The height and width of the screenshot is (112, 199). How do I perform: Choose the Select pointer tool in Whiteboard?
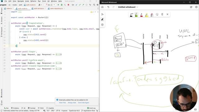point(102,14)
